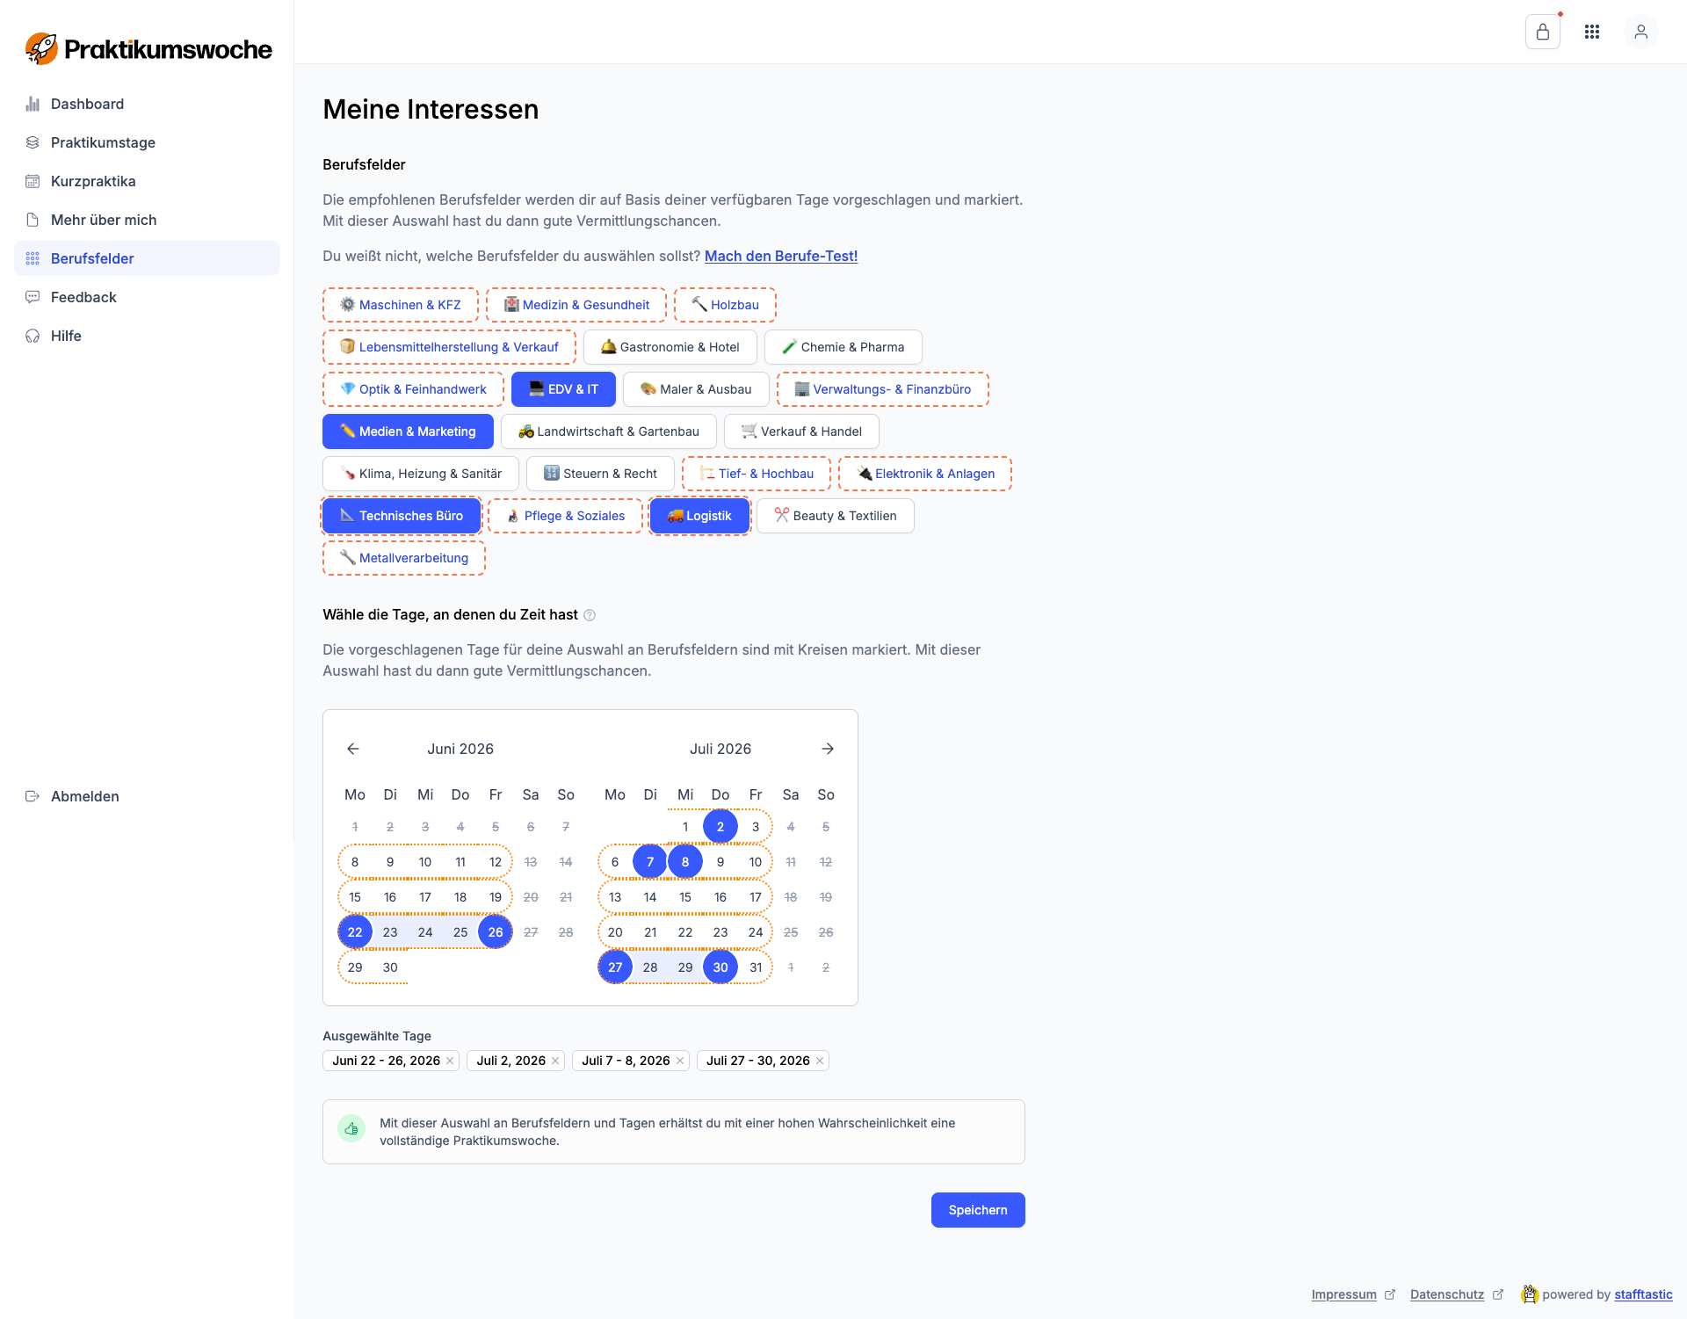Click the Speichern button

tap(977, 1210)
